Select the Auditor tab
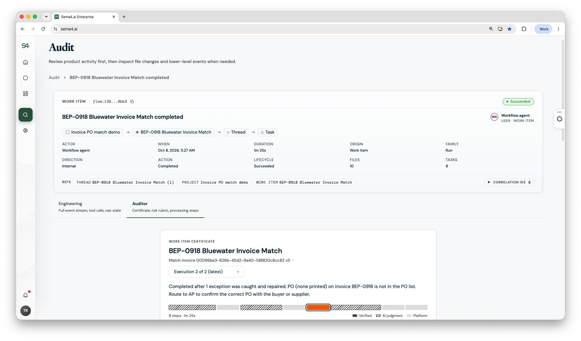Image resolution: width=581 pixels, height=341 pixels. tap(165, 207)
